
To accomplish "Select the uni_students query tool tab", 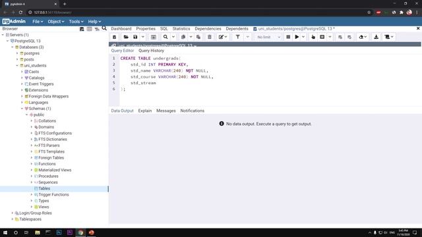I will [294, 28].
